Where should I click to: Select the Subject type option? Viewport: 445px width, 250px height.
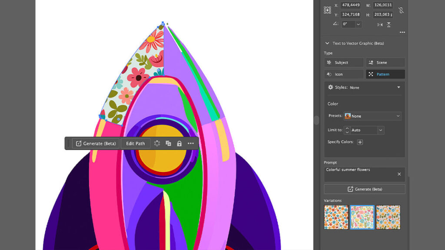(x=344, y=62)
